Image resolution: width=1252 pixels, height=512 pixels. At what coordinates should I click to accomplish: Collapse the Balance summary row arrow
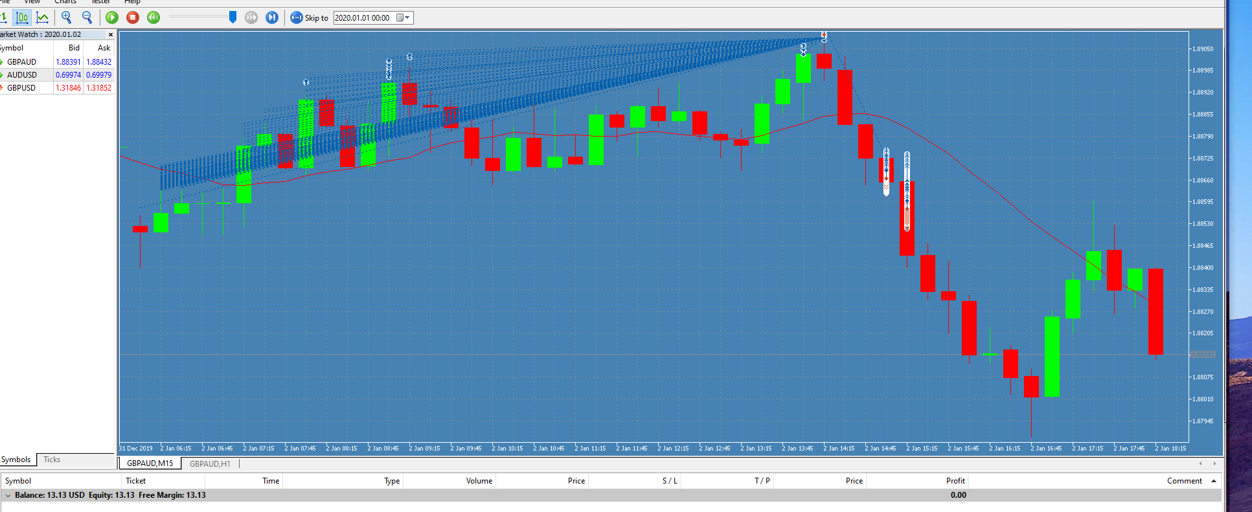tap(8, 495)
